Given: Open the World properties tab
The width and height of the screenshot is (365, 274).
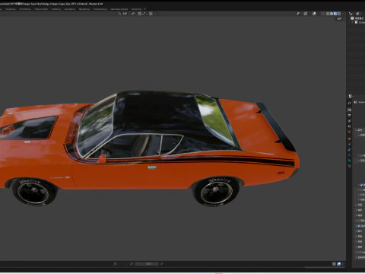Looking at the screenshot, I should click(349, 132).
